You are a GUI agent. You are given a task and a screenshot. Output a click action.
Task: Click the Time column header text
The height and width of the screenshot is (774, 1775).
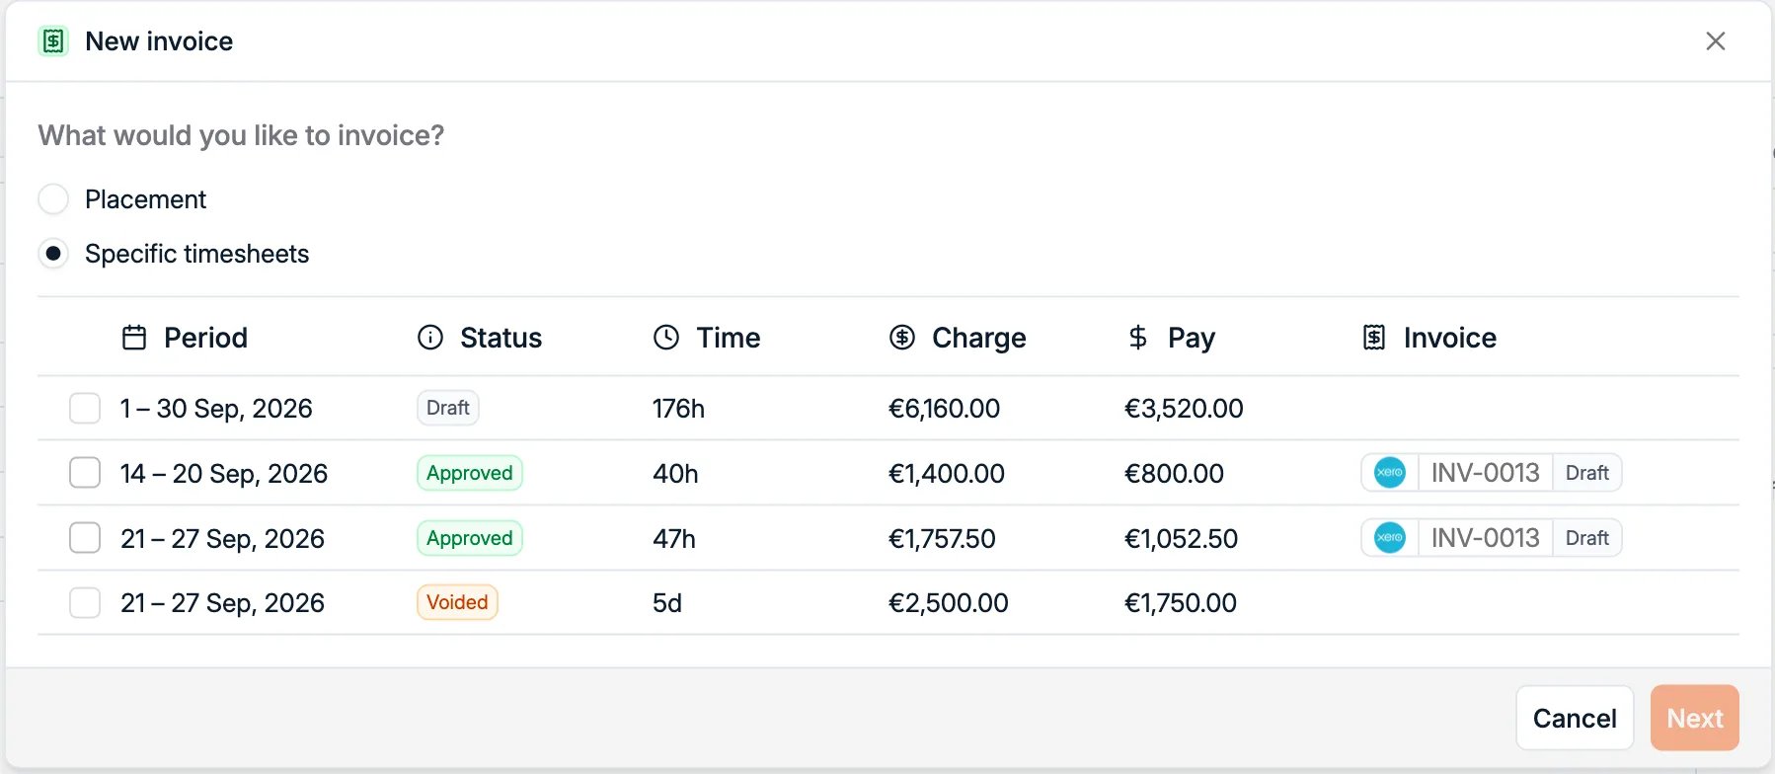[729, 338]
